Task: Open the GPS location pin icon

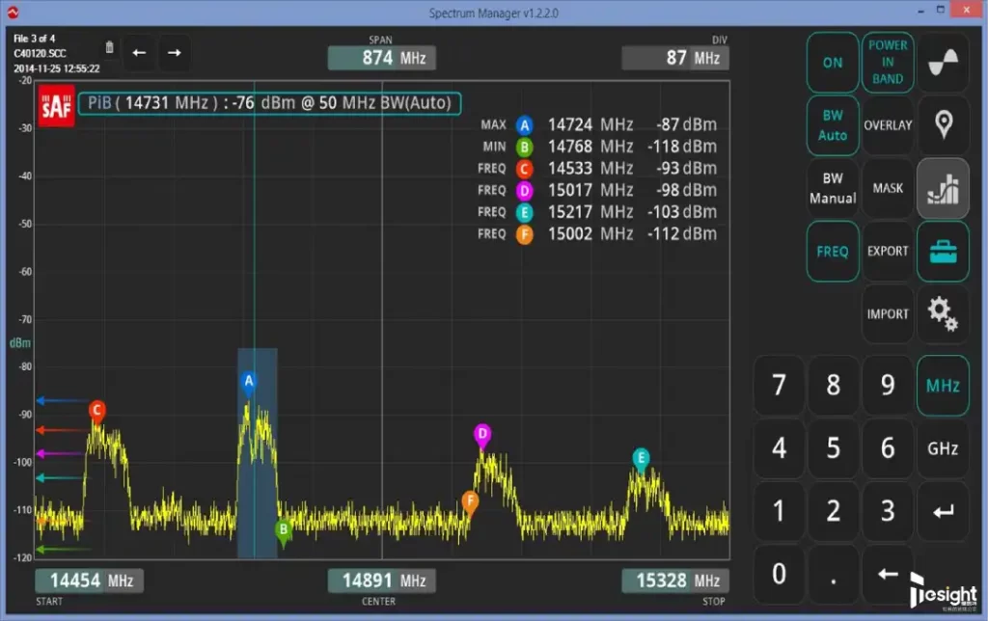Action: coord(943,124)
